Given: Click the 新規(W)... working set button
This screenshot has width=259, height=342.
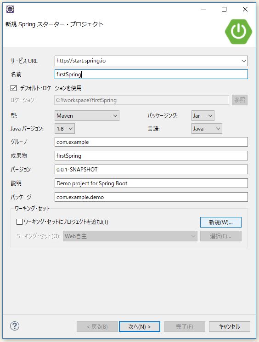Looking at the screenshot, I should point(221,222).
